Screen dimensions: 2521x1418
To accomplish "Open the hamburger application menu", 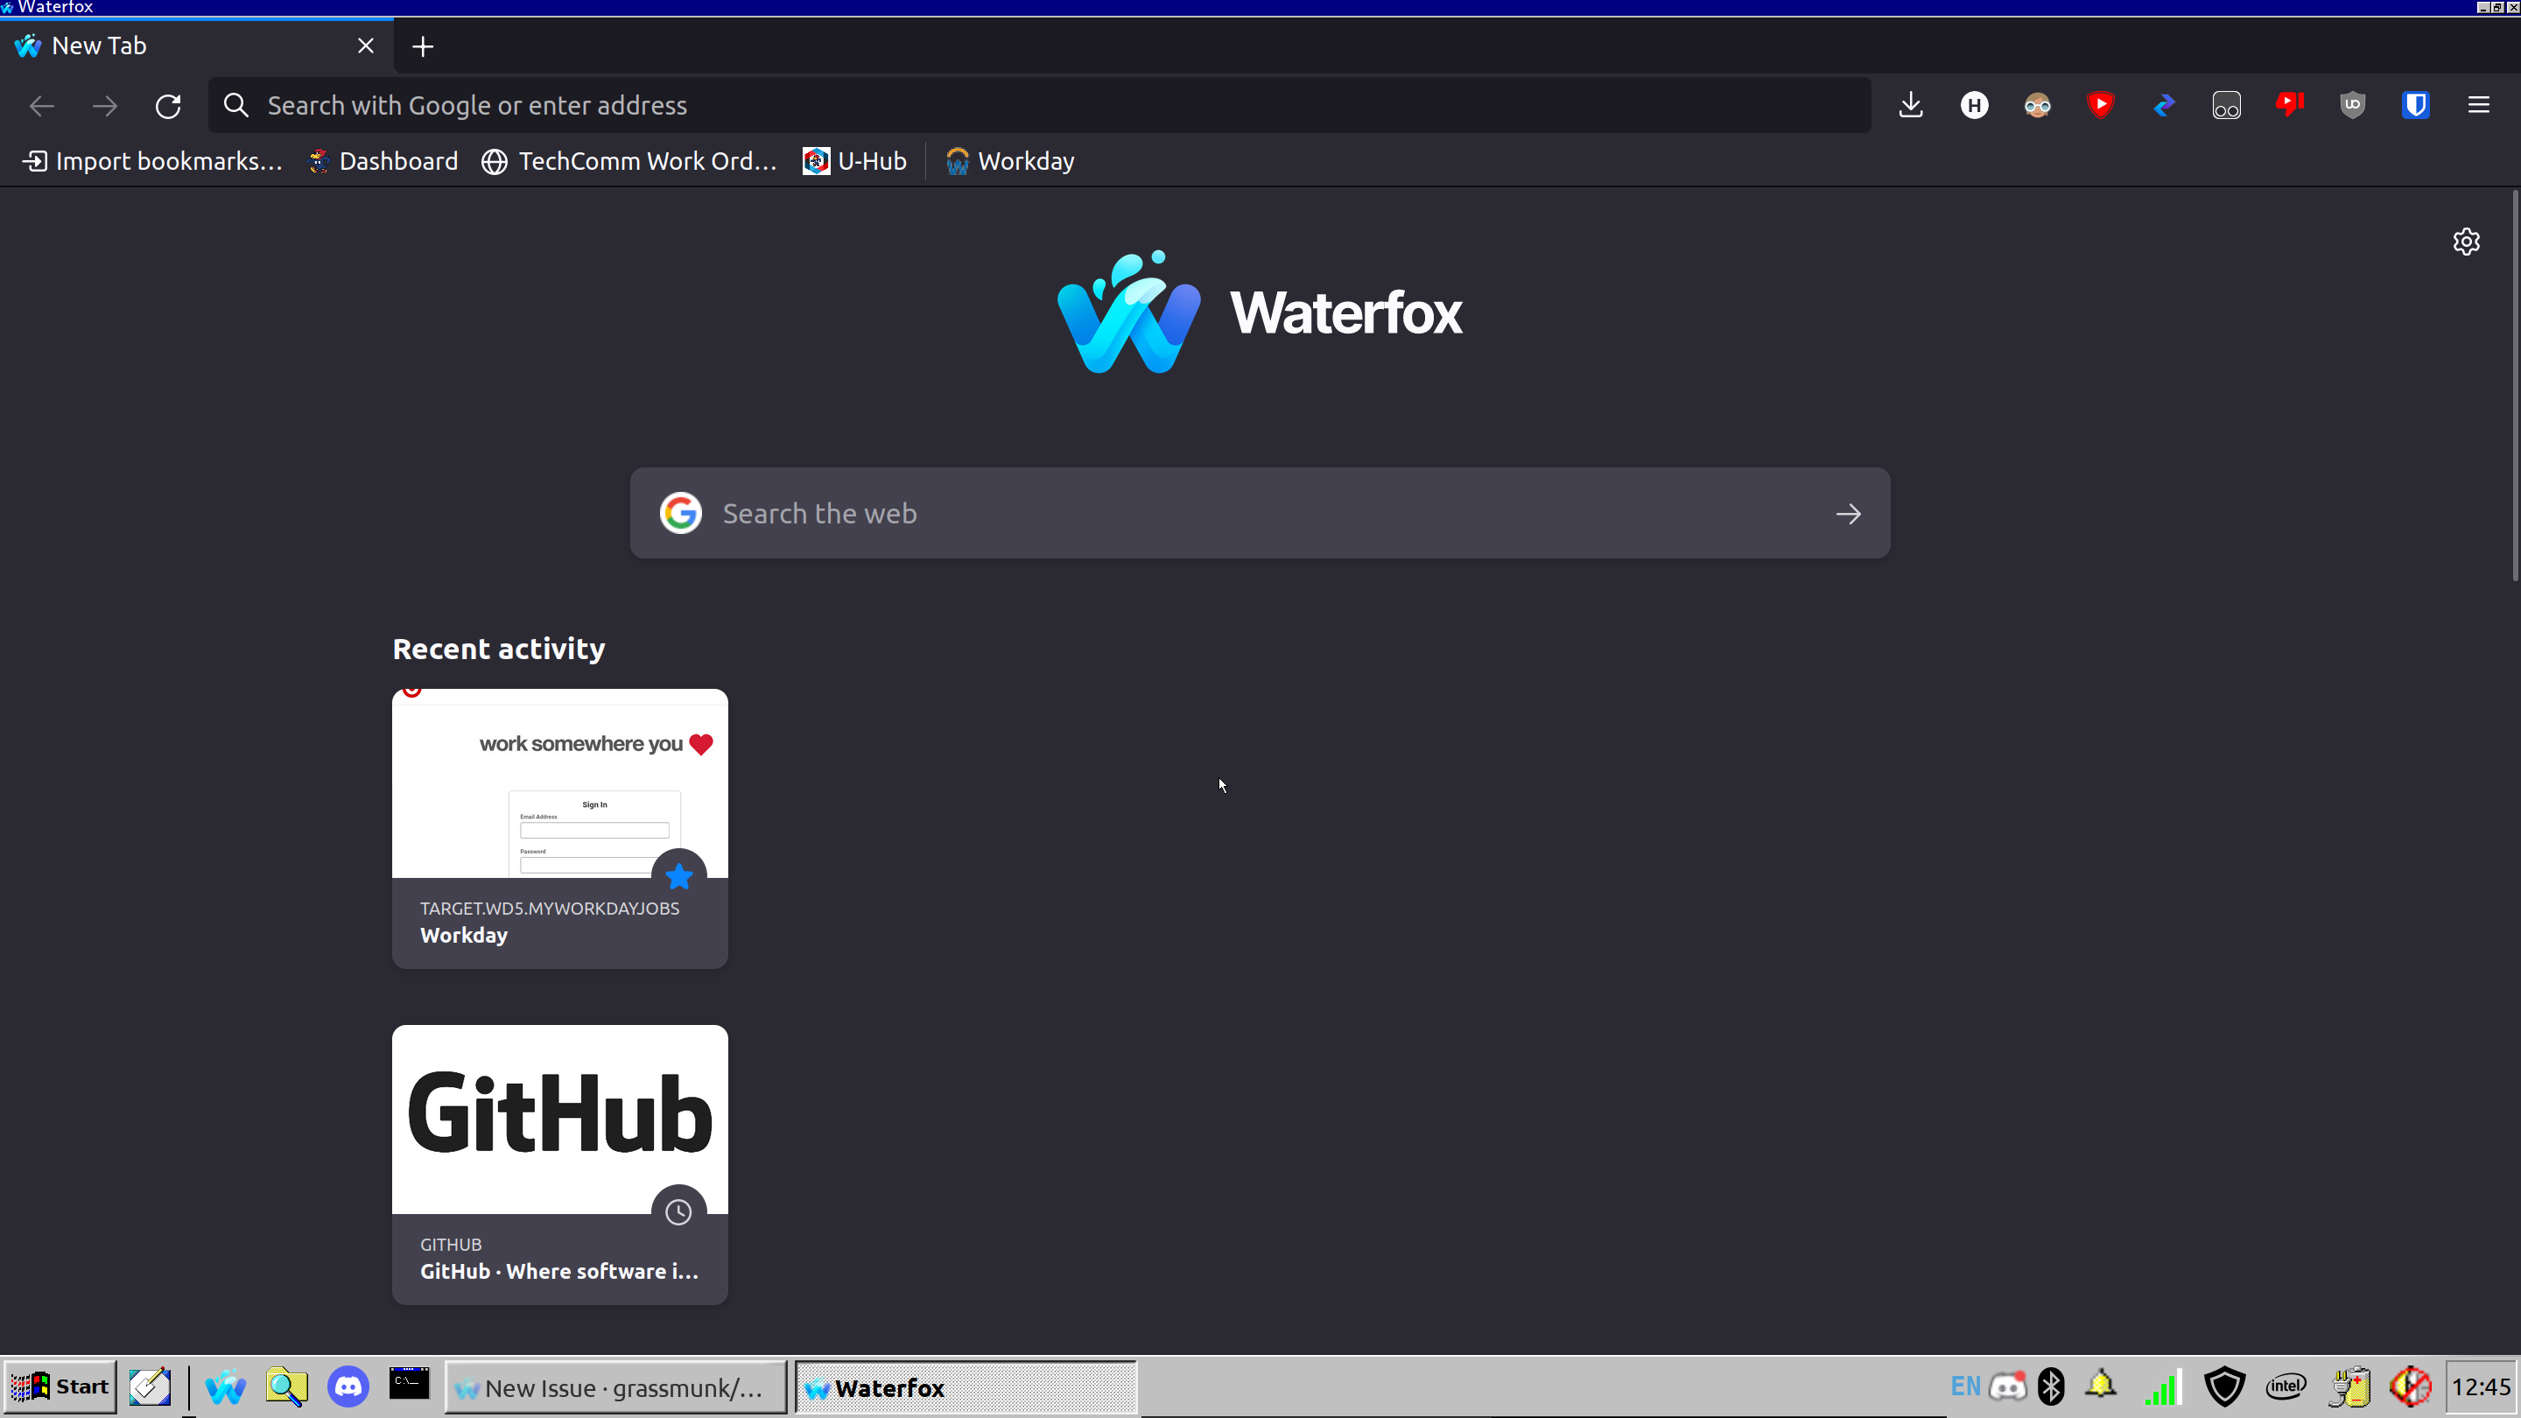I will point(2478,105).
